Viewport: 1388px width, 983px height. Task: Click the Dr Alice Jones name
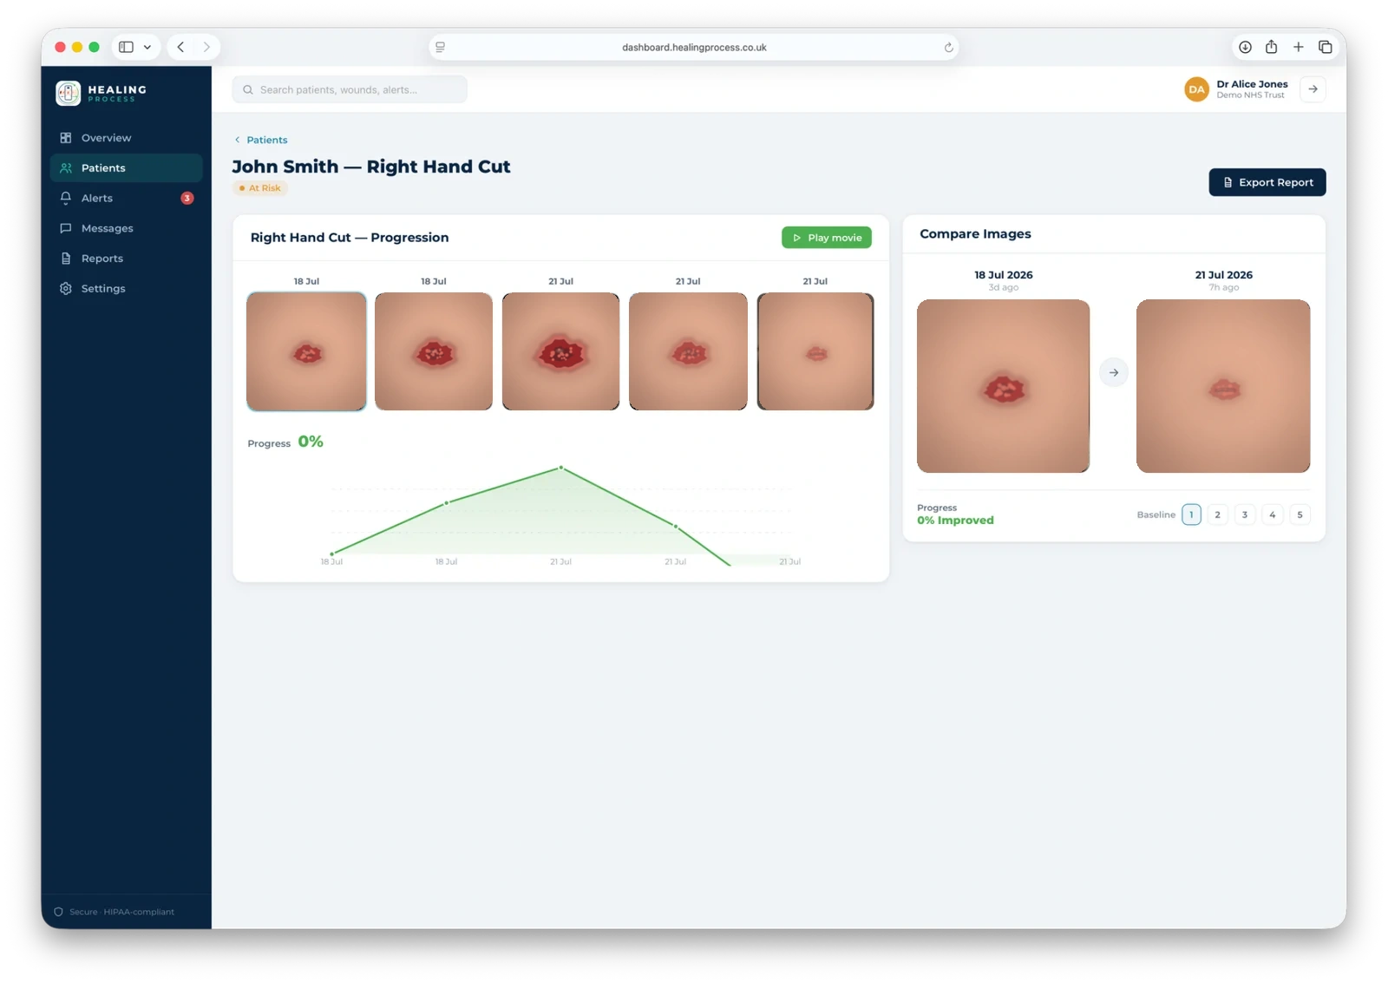coord(1252,84)
